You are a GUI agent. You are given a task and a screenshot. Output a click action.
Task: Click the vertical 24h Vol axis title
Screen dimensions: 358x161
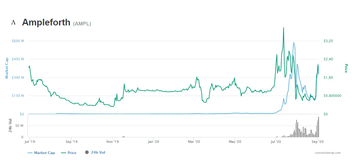(10, 126)
